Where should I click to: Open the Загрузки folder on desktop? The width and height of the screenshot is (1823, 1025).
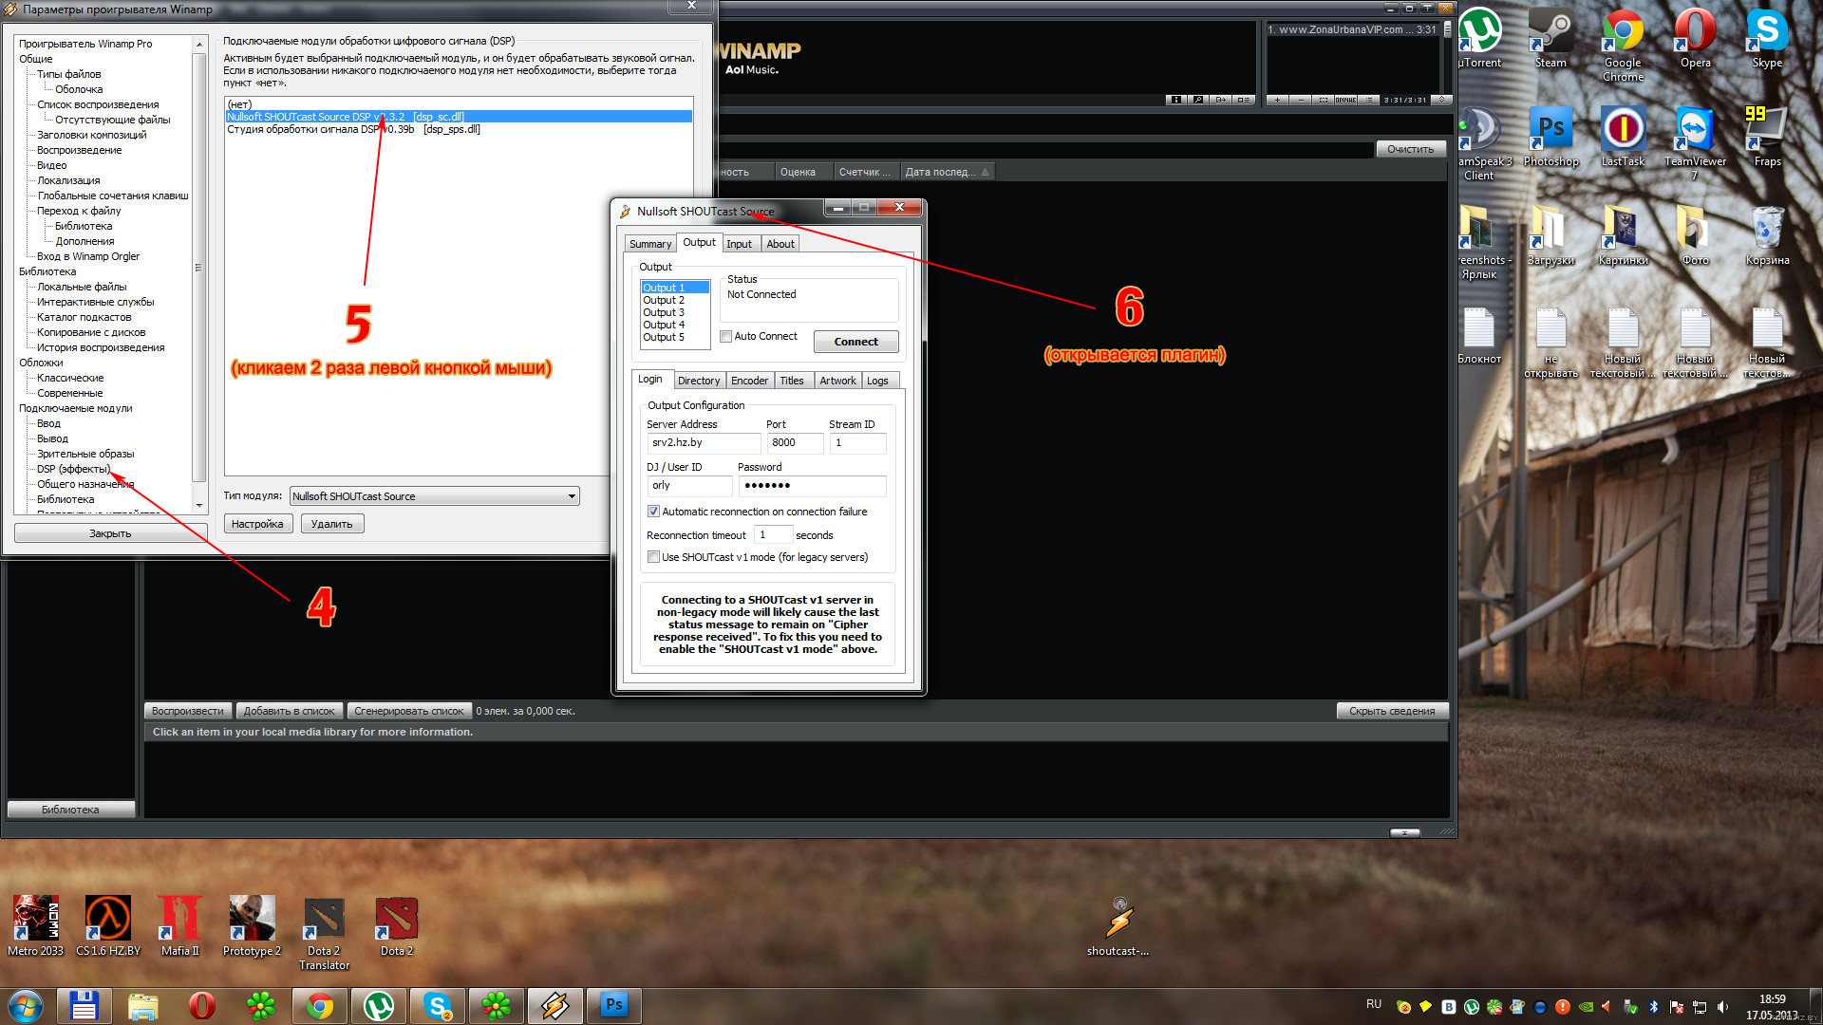coord(1550,236)
